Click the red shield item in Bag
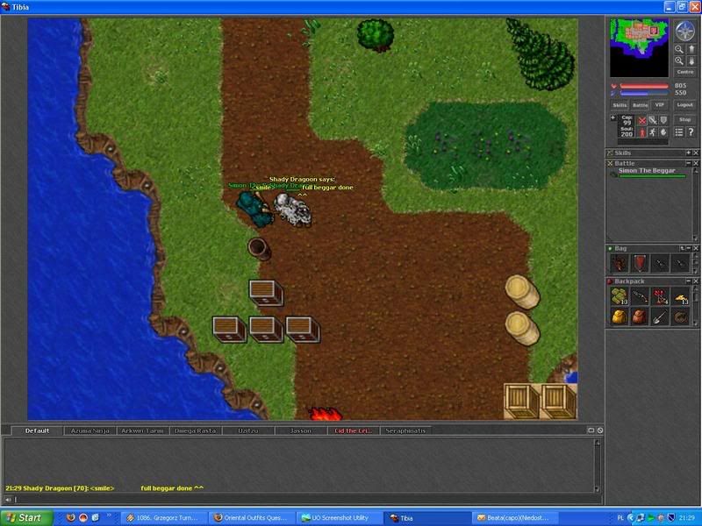This screenshot has width=702, height=526. point(640,264)
